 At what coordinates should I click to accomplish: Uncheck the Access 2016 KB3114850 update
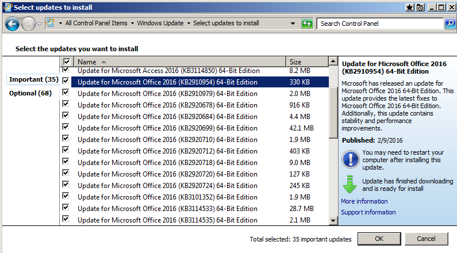[x=66, y=70]
